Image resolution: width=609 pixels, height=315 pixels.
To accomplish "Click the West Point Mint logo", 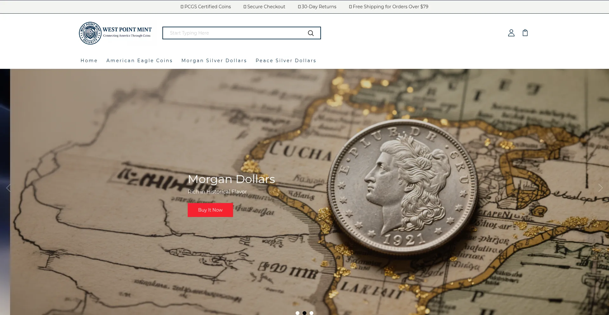I will [115, 33].
